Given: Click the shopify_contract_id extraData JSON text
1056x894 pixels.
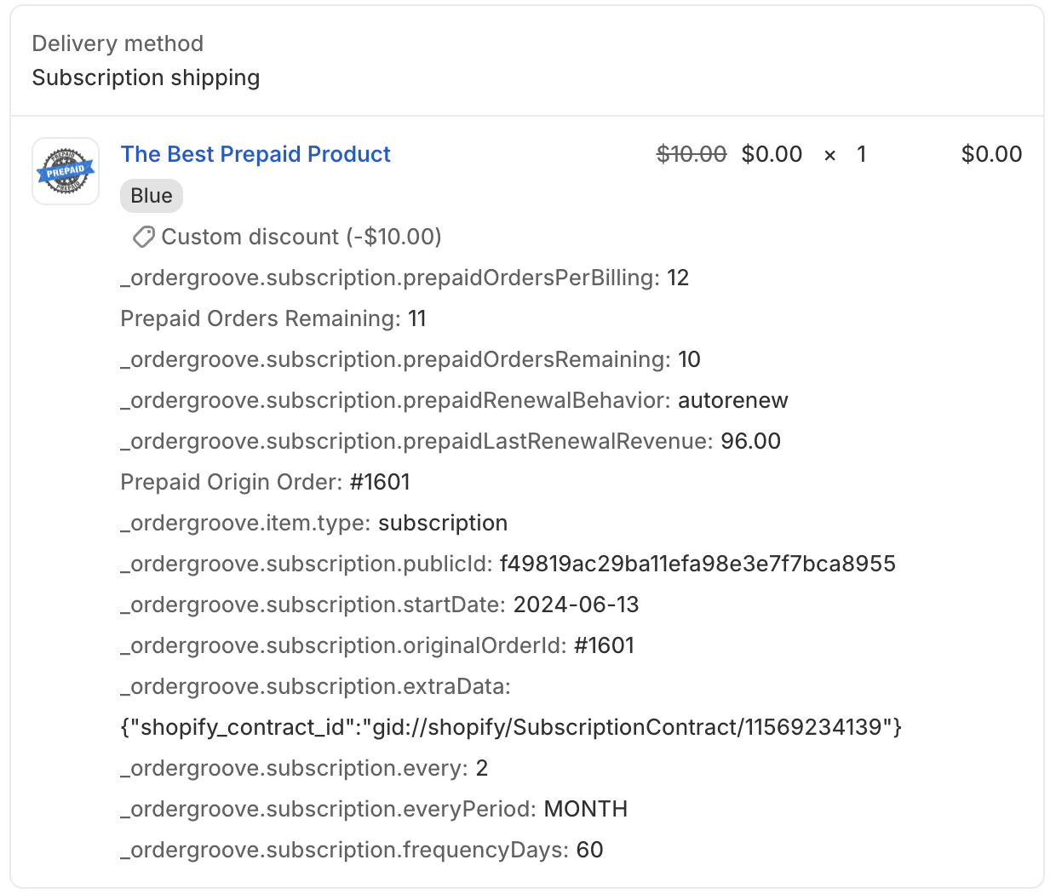Looking at the screenshot, I should click(511, 727).
